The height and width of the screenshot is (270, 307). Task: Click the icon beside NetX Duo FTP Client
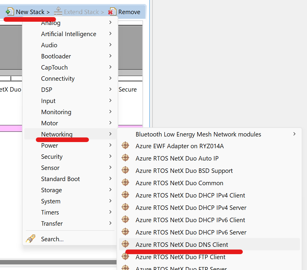point(125,256)
